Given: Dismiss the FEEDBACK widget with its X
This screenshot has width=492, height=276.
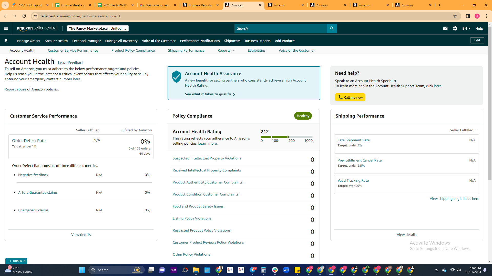Looking at the screenshot, I should [x=24, y=261].
